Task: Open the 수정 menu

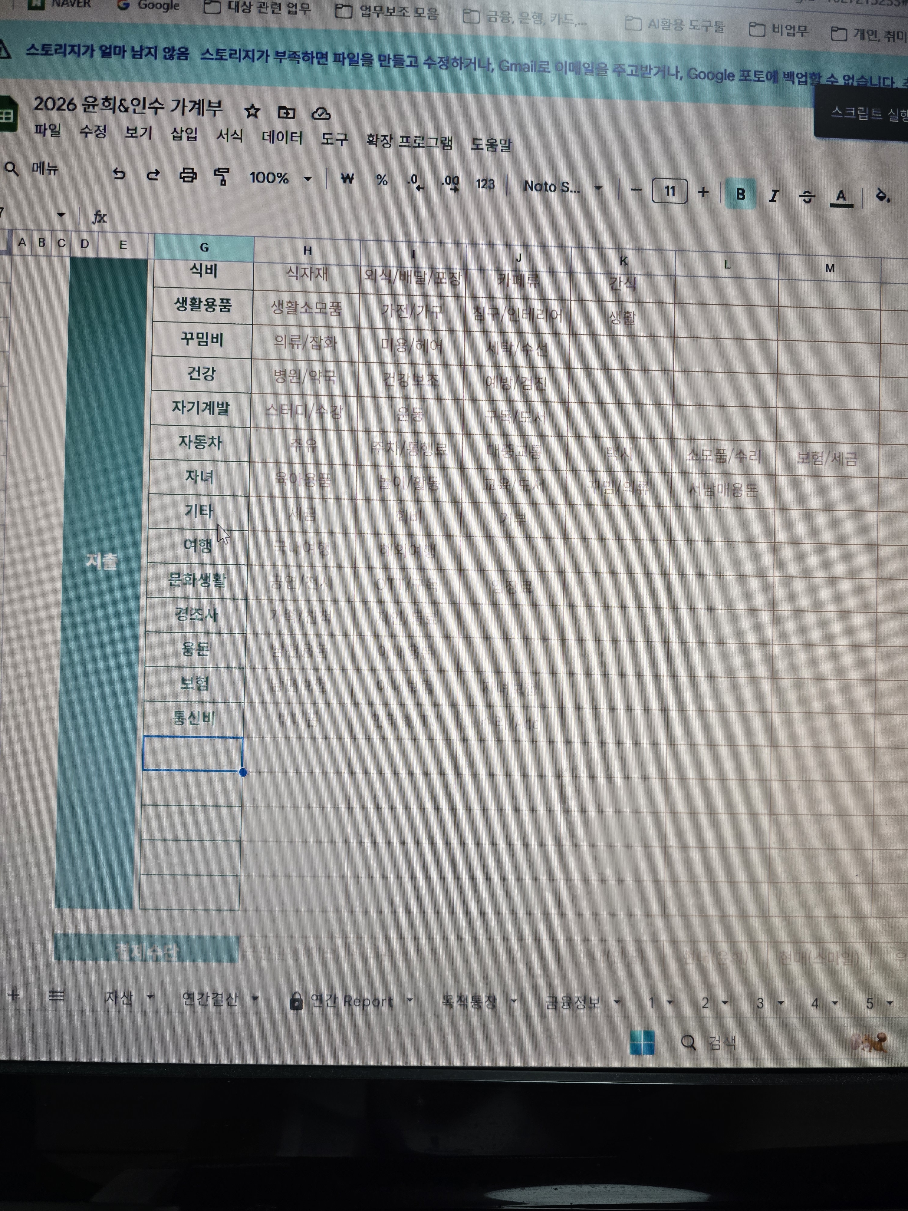Action: coord(93,131)
